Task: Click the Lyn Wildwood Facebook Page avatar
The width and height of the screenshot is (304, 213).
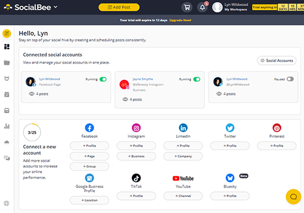Action: 30,81
